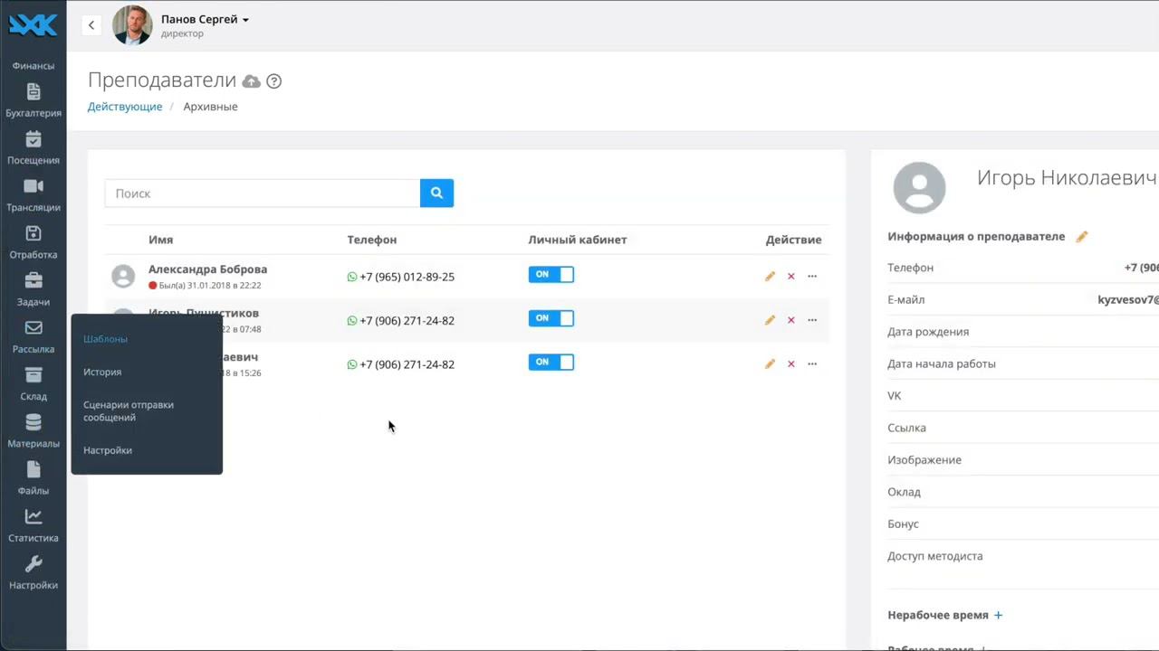
Task: Click the VK field label
Action: coord(895,396)
